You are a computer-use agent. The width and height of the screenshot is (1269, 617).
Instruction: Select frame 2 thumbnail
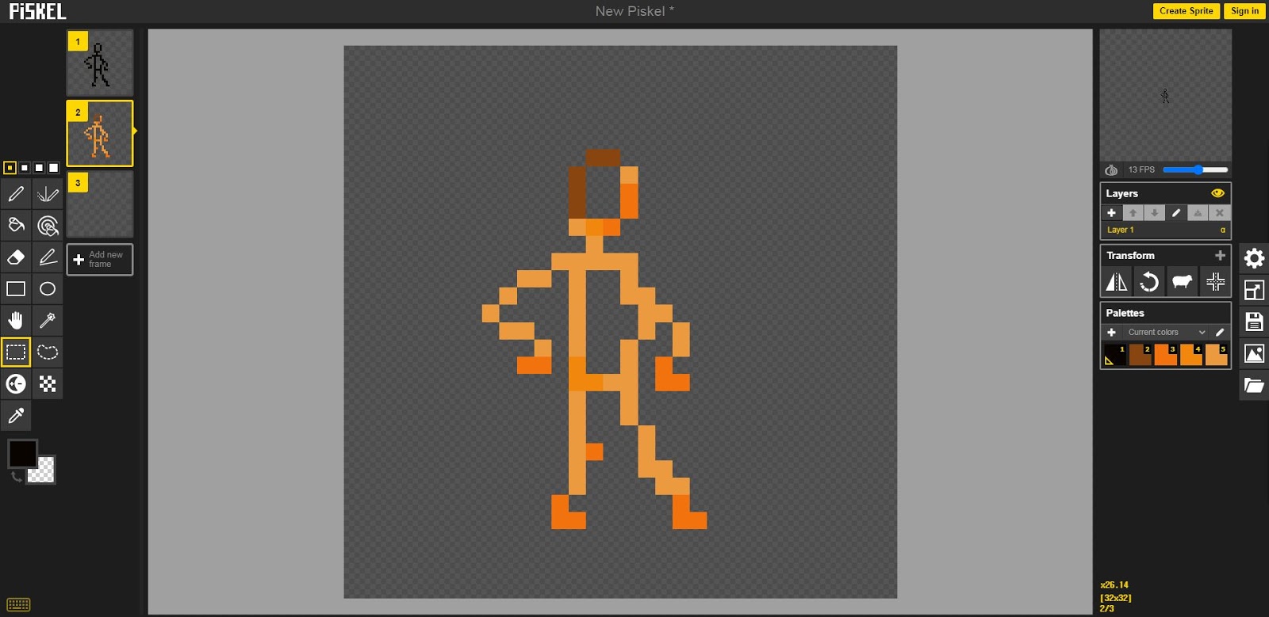100,134
